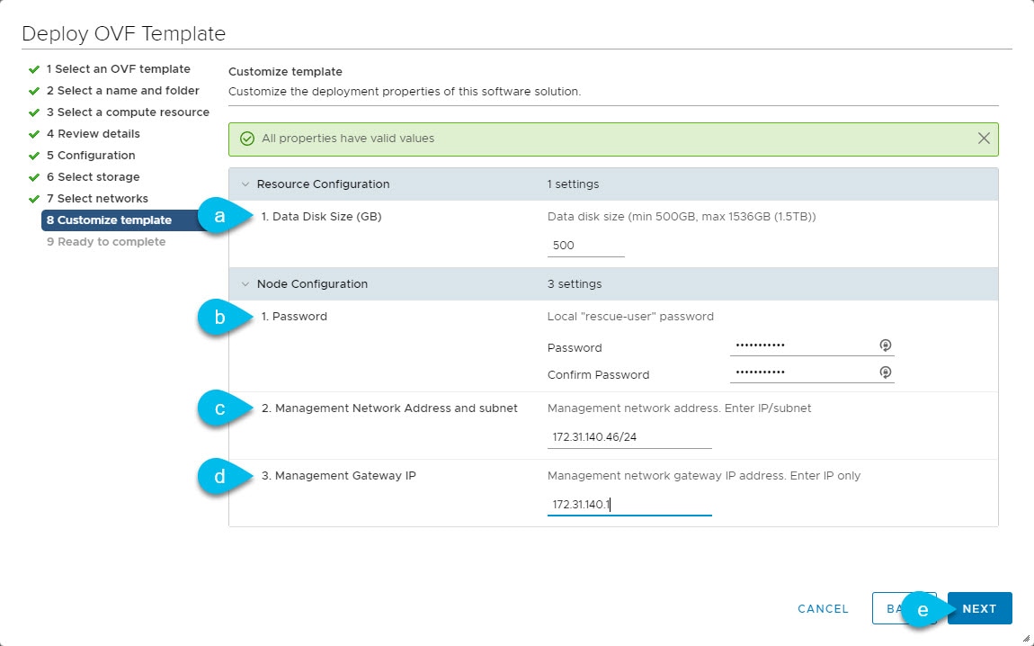Click the 'Local "rescue-user" password' description

tap(630, 317)
